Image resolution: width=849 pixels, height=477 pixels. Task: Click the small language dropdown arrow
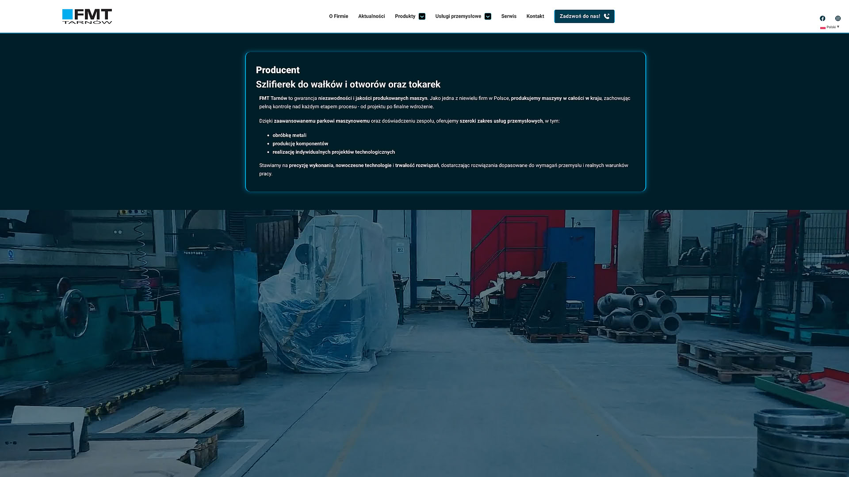(x=838, y=26)
